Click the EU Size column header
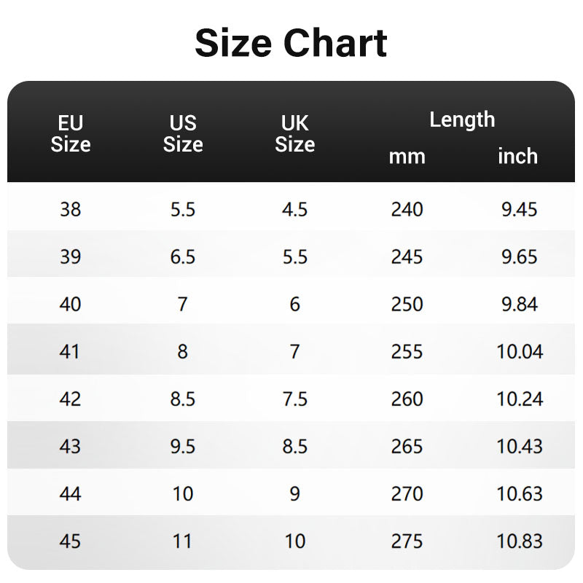Image resolution: width=583 pixels, height=583 pixels. coord(71,133)
